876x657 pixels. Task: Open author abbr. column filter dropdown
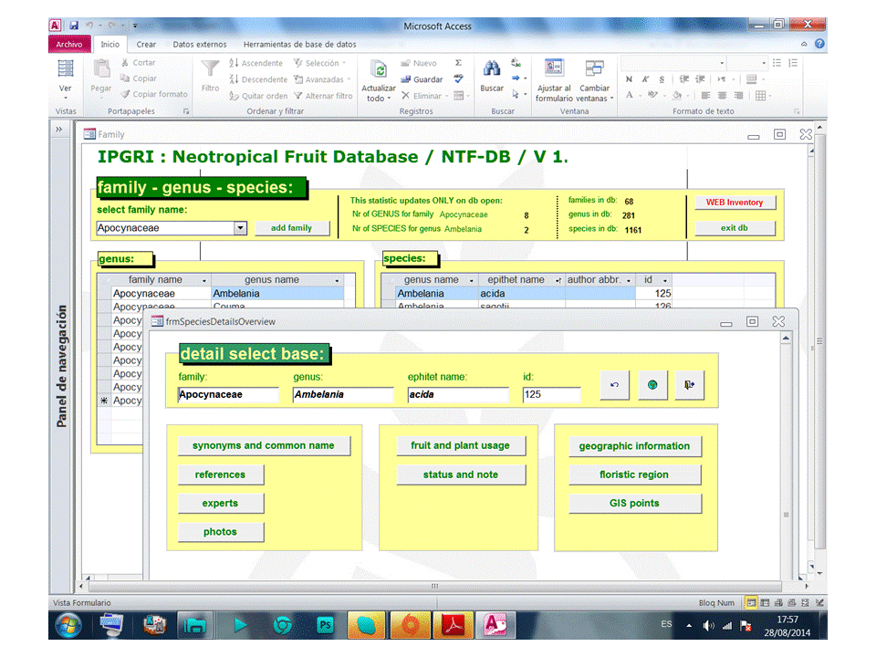point(629,280)
